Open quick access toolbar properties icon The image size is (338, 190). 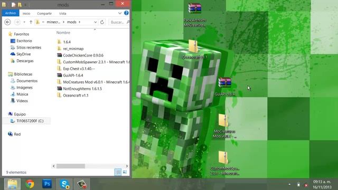pos(14,5)
